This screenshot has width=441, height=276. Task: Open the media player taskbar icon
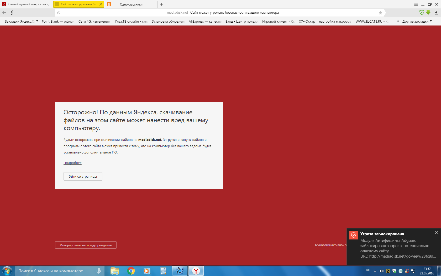pyautogui.click(x=147, y=271)
